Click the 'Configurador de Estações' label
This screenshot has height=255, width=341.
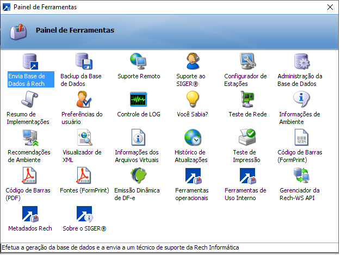coord(246,80)
